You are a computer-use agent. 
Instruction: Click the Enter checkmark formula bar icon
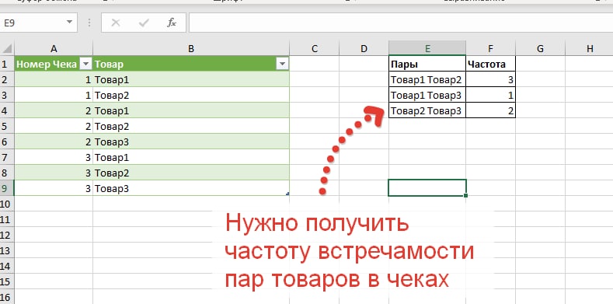click(x=144, y=23)
